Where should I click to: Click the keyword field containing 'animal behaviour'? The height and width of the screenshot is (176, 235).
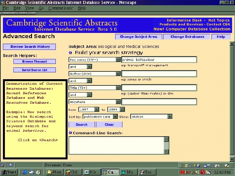tap(159, 60)
